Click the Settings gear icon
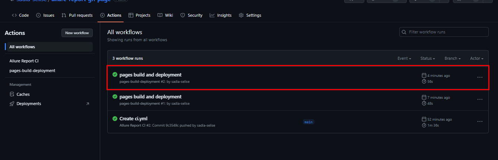 click(x=241, y=15)
